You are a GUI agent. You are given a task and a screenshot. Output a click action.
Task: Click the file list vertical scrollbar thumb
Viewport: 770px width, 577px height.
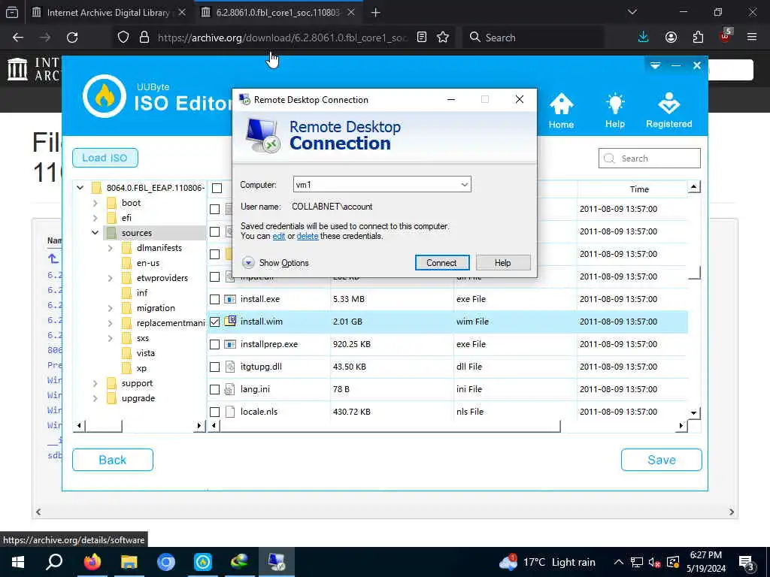(694, 272)
